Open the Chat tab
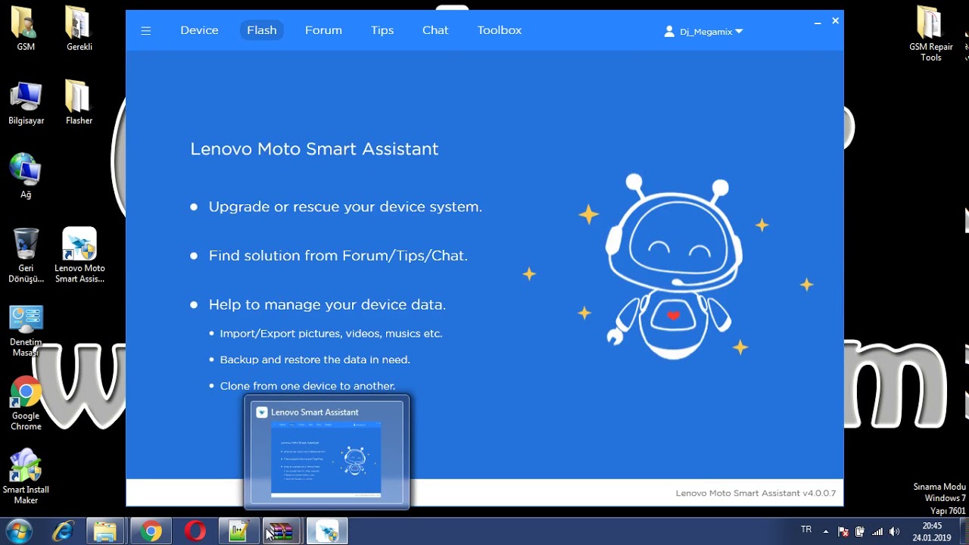The height and width of the screenshot is (545, 969). pyautogui.click(x=435, y=30)
